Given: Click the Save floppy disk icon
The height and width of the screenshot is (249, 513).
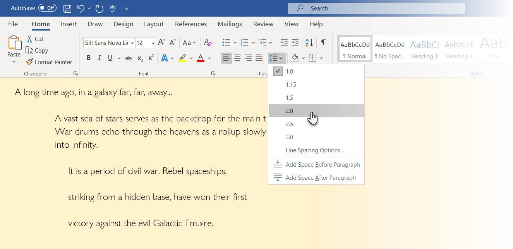Looking at the screenshot, I should pyautogui.click(x=67, y=8).
